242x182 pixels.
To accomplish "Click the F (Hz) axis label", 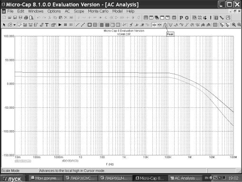I will (x=110, y=164).
